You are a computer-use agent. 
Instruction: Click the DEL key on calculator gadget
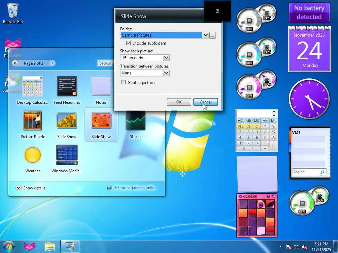(240, 126)
